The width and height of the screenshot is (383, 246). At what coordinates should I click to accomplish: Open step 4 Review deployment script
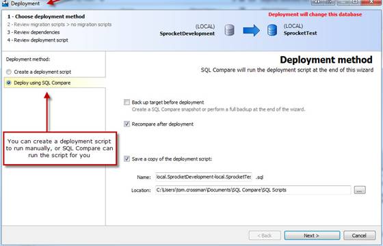(x=38, y=40)
